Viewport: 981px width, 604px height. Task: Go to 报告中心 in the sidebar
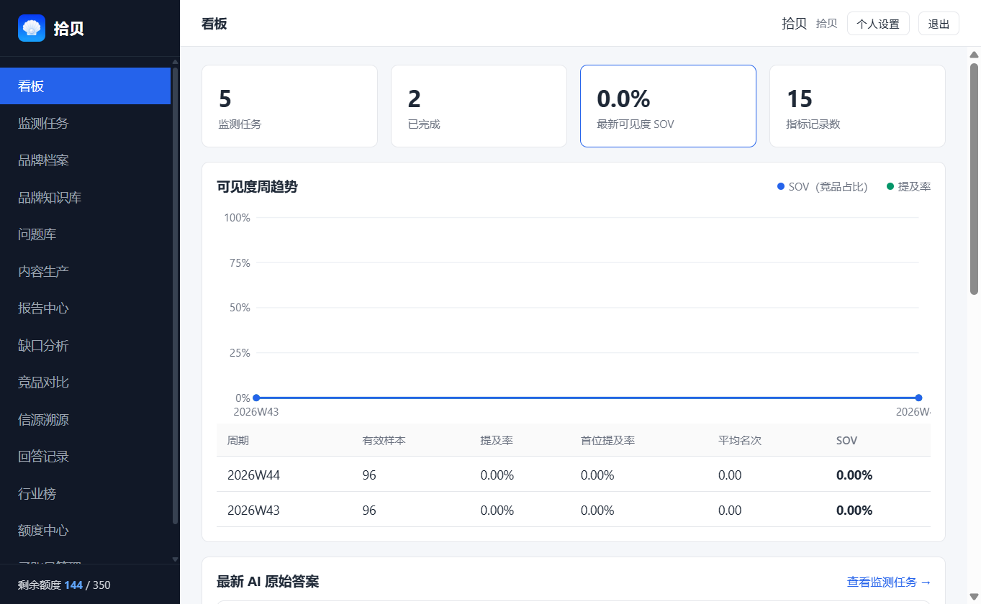tap(85, 308)
